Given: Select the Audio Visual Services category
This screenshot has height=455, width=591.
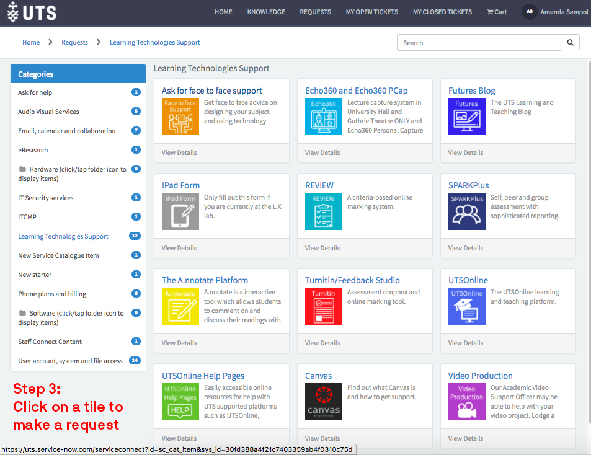Looking at the screenshot, I should [48, 112].
